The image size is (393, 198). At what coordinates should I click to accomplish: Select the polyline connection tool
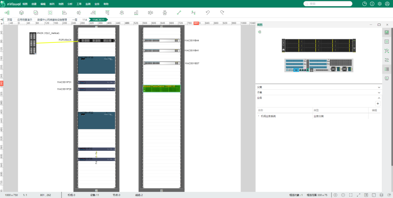pyautogui.click(x=193, y=12)
